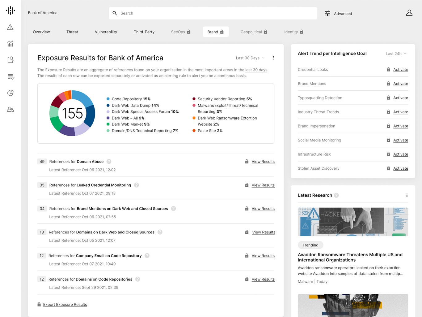Click help icon beside Company Email on Code Repository
Viewport: 422px width, 317px height.
[147, 256]
